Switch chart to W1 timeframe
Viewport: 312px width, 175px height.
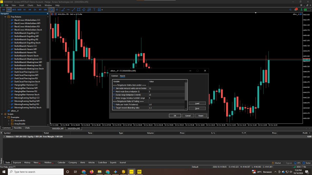click(40, 9)
